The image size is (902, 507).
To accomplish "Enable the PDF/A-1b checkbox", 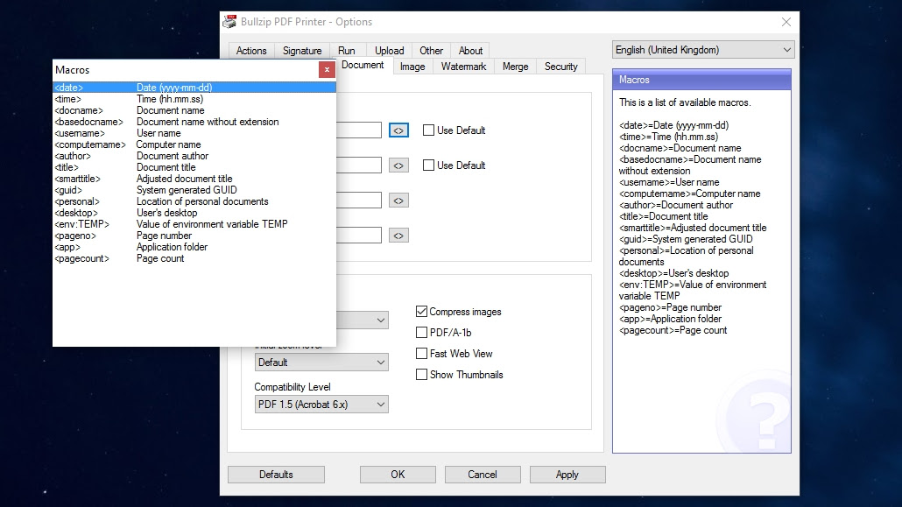I will [421, 333].
